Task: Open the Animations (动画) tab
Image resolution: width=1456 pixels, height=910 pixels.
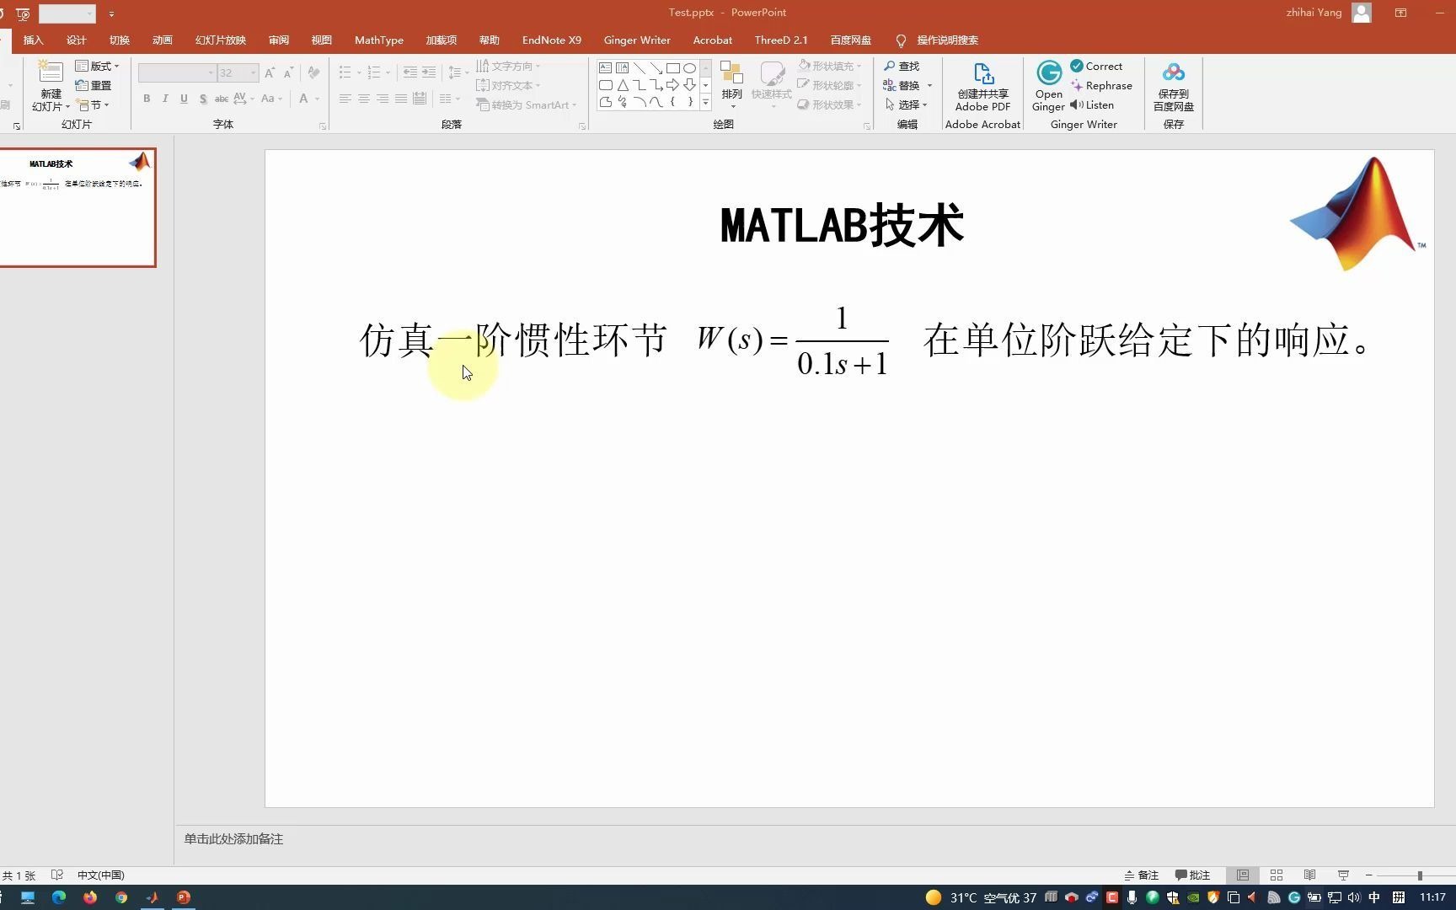Action: click(x=163, y=40)
